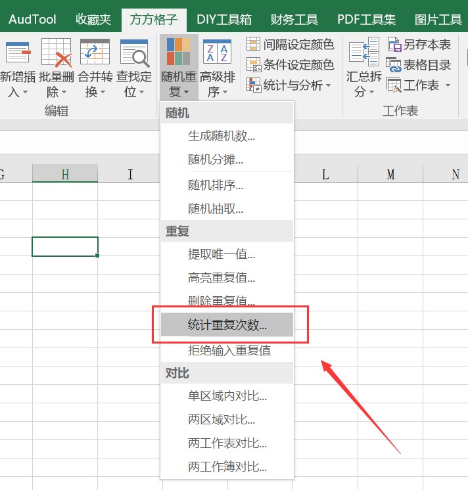Choose 拒绝输入重复值 menu item

coord(227,350)
